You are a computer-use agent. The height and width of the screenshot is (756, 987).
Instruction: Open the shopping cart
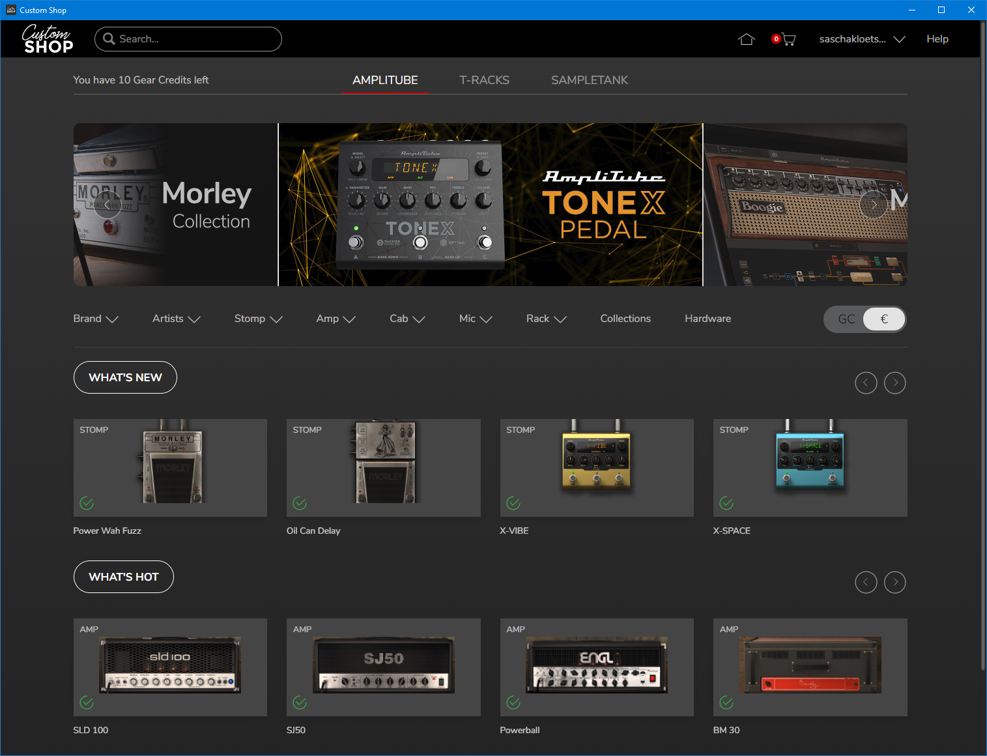(786, 39)
